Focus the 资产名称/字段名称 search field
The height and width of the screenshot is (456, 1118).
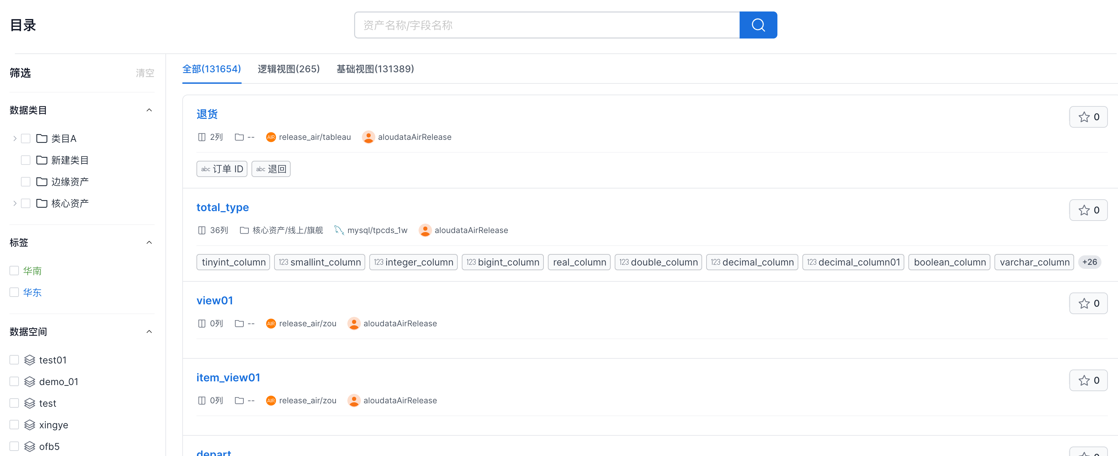[547, 25]
